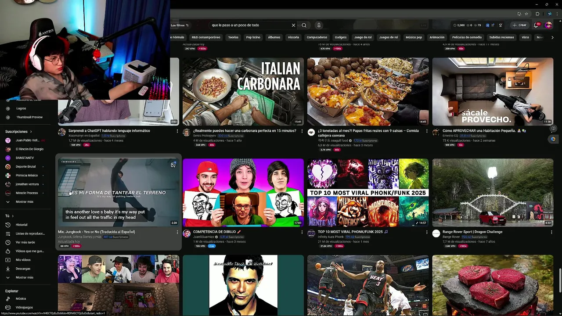Play the Range Rover Dragon Challenge thumbnail
The height and width of the screenshot is (316, 562).
click(493, 193)
